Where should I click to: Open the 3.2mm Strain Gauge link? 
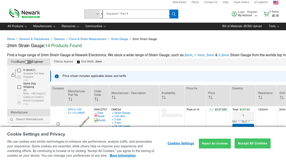[224, 55]
